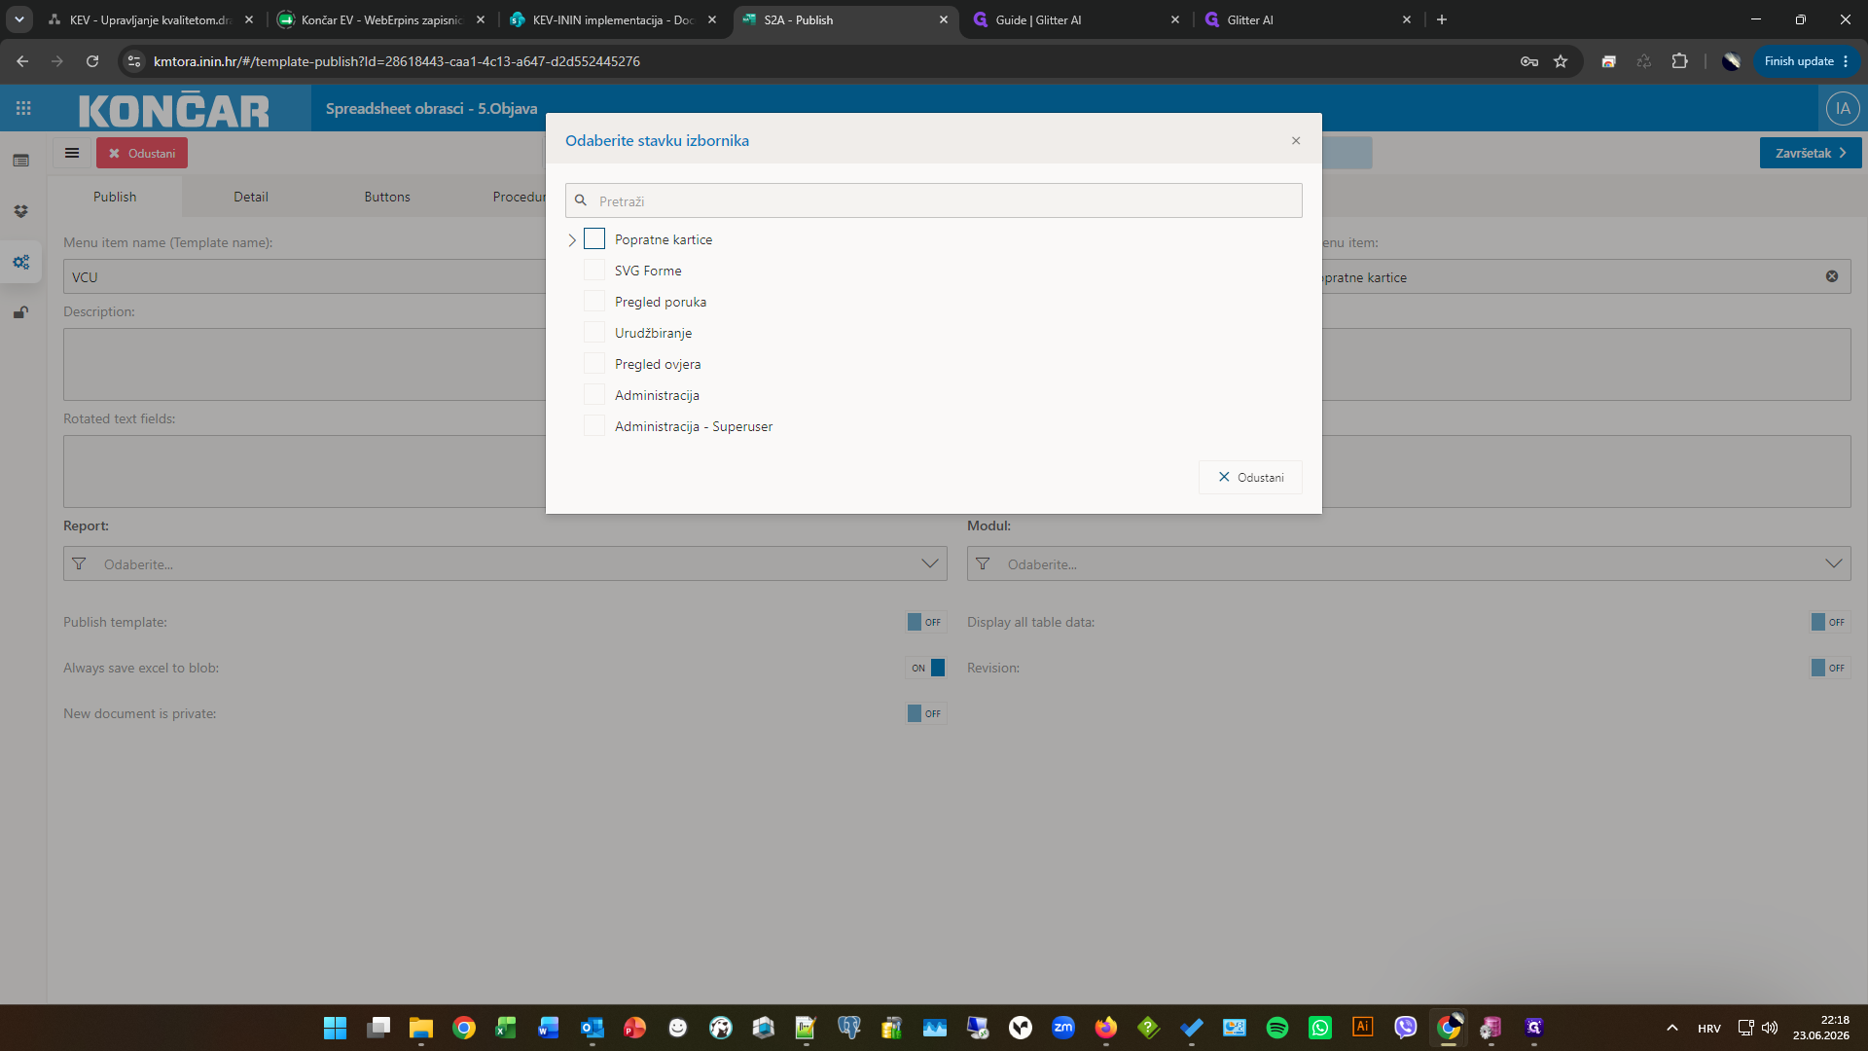1868x1051 pixels.
Task: Select the Administracija - Superuser item
Action: (694, 426)
